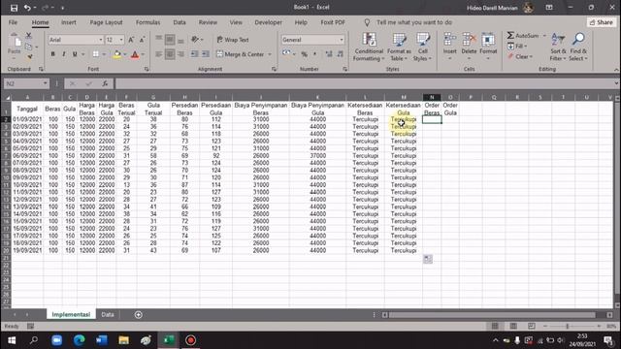The width and height of the screenshot is (621, 349).
Task: Click the Undo icon
Action: [27, 8]
